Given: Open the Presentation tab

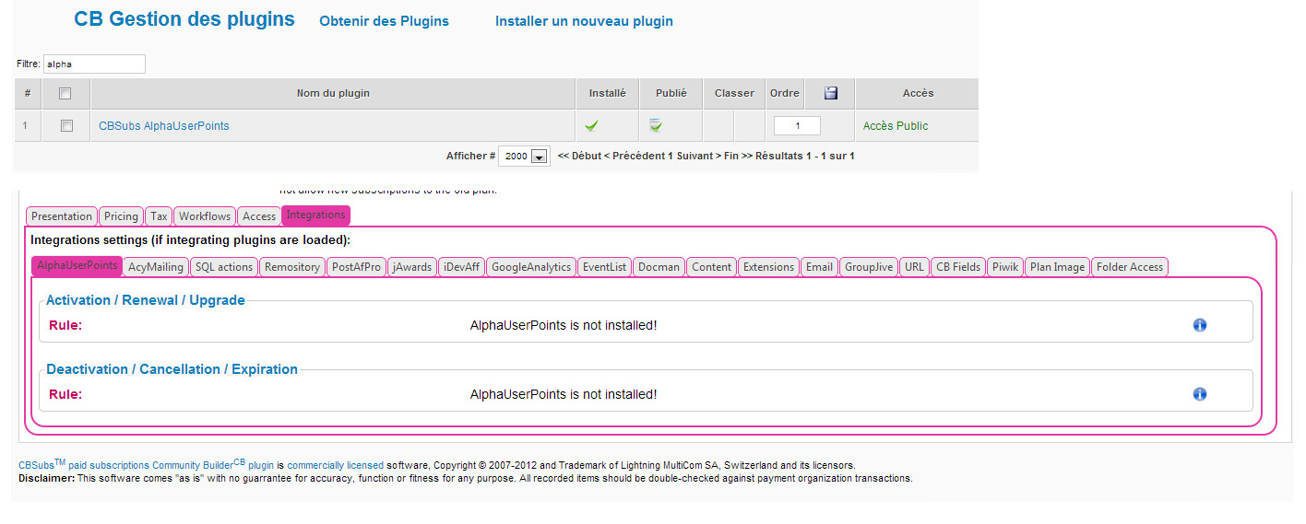Looking at the screenshot, I should [x=62, y=216].
